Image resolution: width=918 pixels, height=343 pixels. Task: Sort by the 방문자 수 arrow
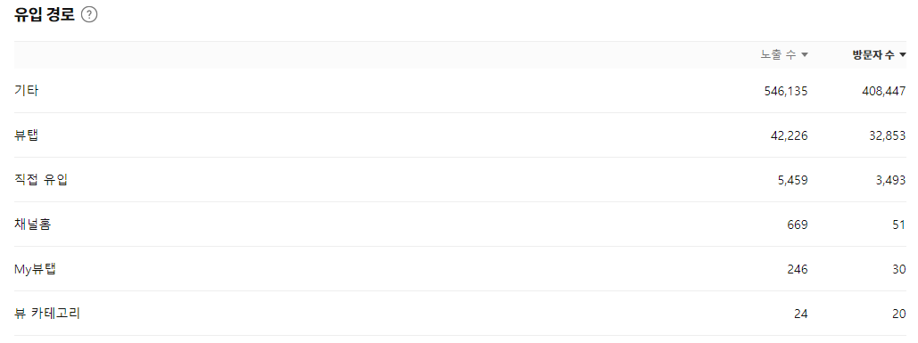pos(902,55)
